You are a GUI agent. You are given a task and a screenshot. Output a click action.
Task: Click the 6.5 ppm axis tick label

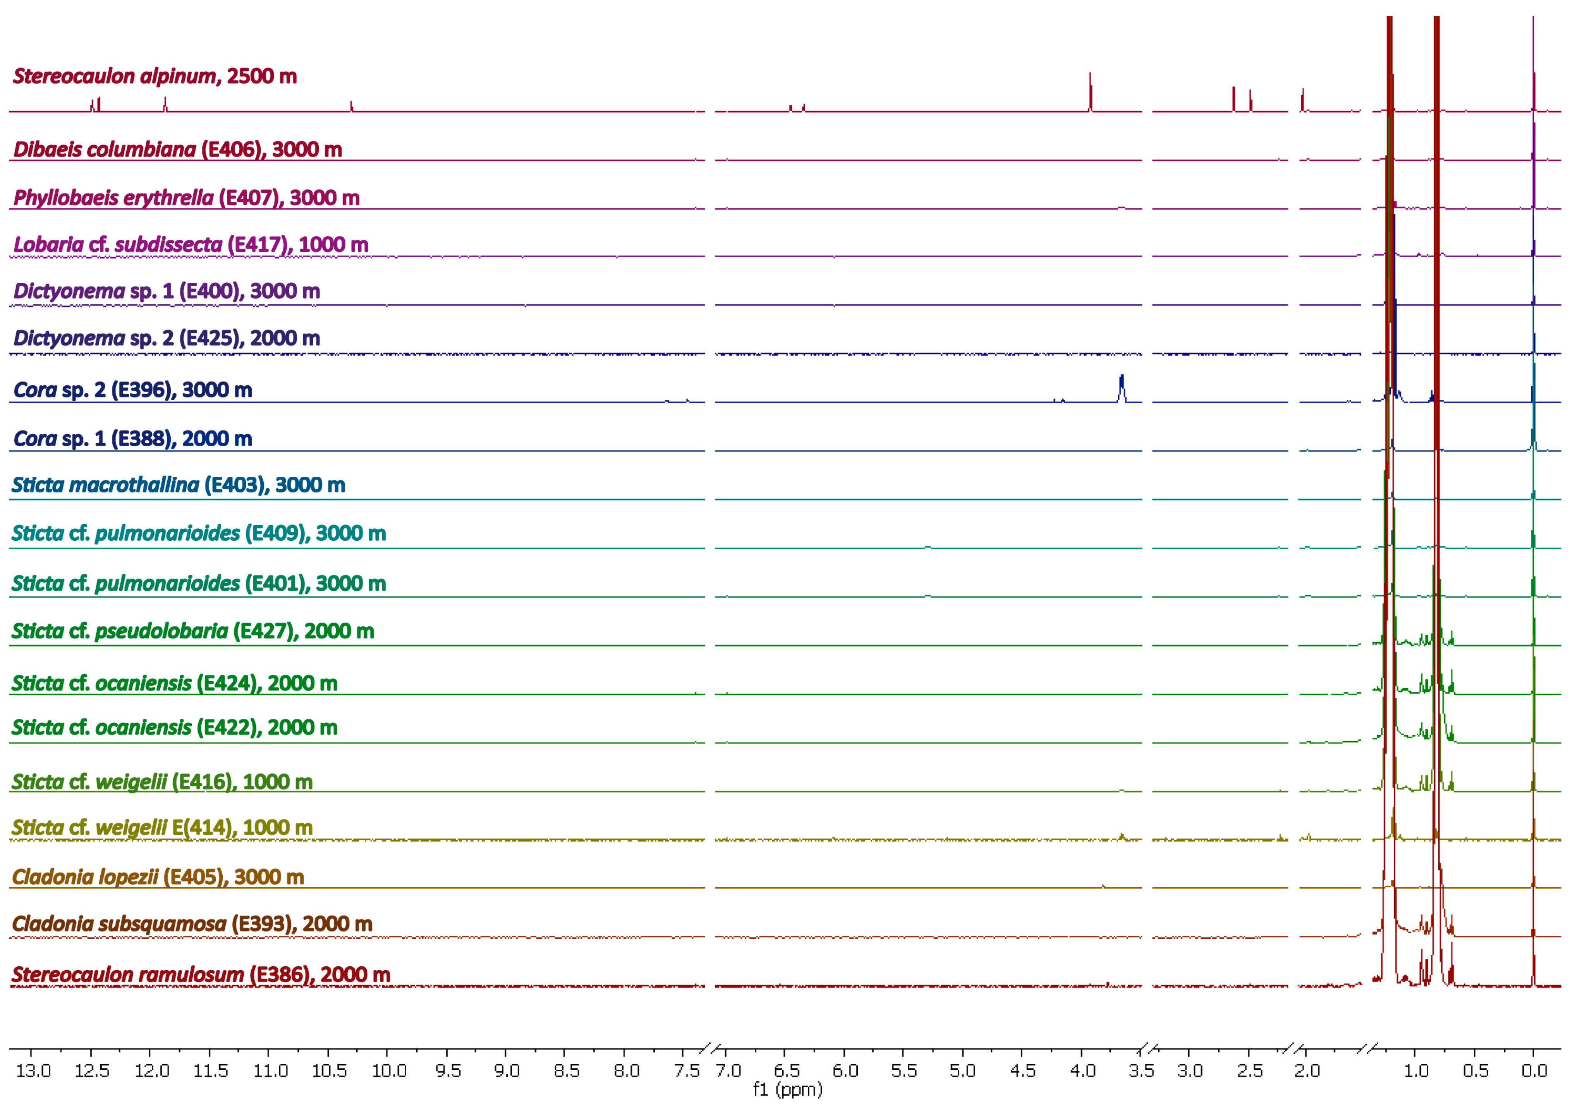(x=787, y=1071)
